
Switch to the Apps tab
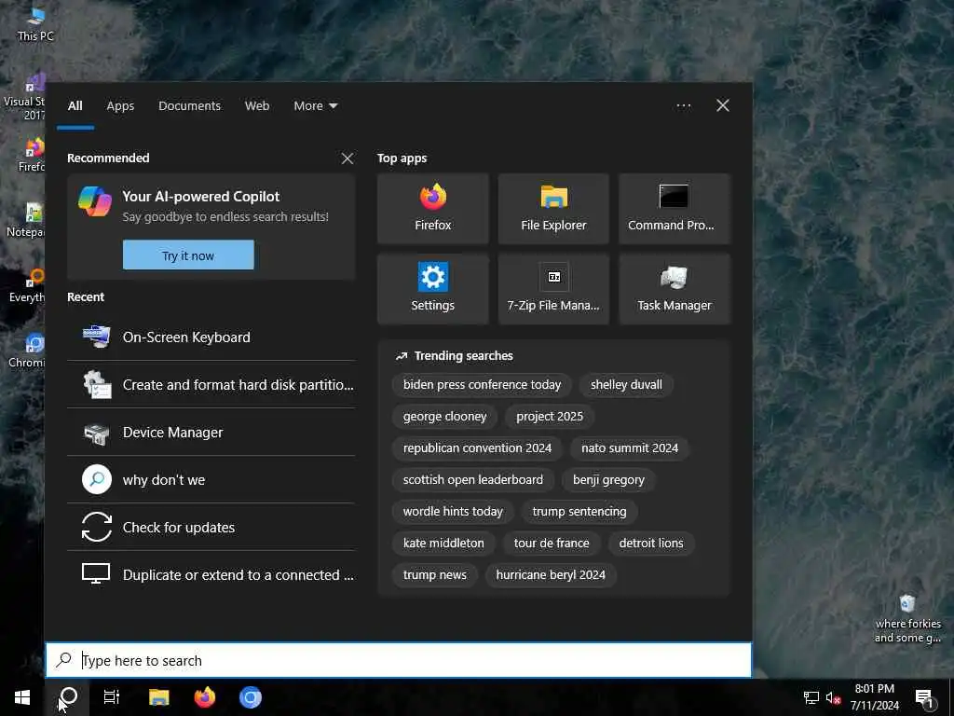coord(120,106)
